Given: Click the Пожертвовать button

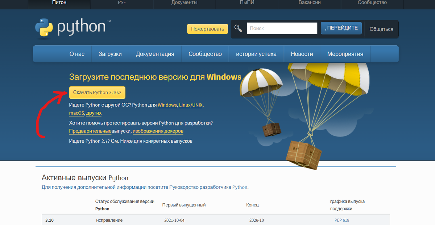Looking at the screenshot, I should coord(207,29).
